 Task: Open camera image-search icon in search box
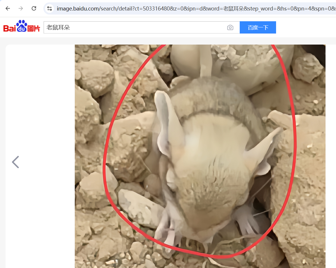(x=230, y=27)
